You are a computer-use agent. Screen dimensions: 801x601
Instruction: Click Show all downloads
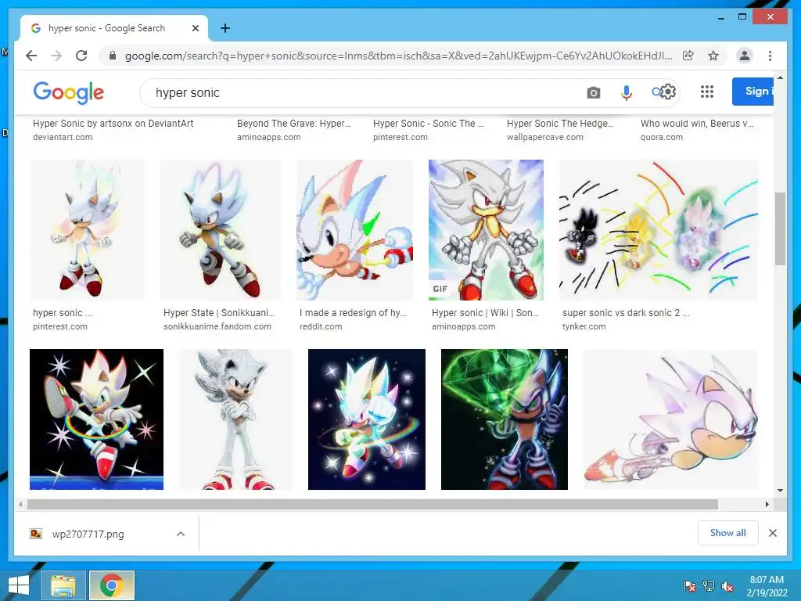[728, 533]
